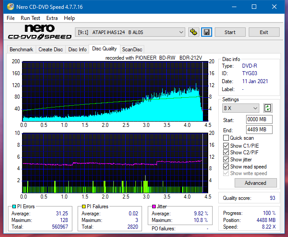Click the PI Failures maximum value 3
This screenshot has height=237, width=288.
tap(137, 220)
